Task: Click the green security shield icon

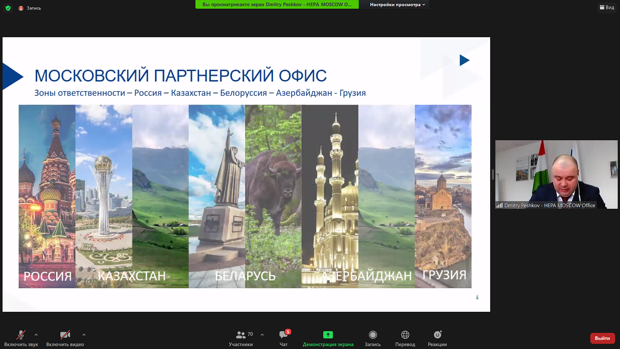Action: (8, 7)
